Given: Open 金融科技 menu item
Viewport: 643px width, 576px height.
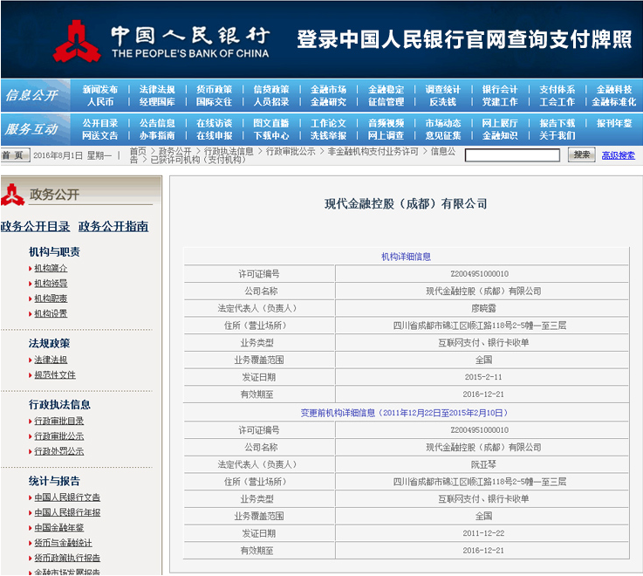Looking at the screenshot, I should tap(614, 89).
